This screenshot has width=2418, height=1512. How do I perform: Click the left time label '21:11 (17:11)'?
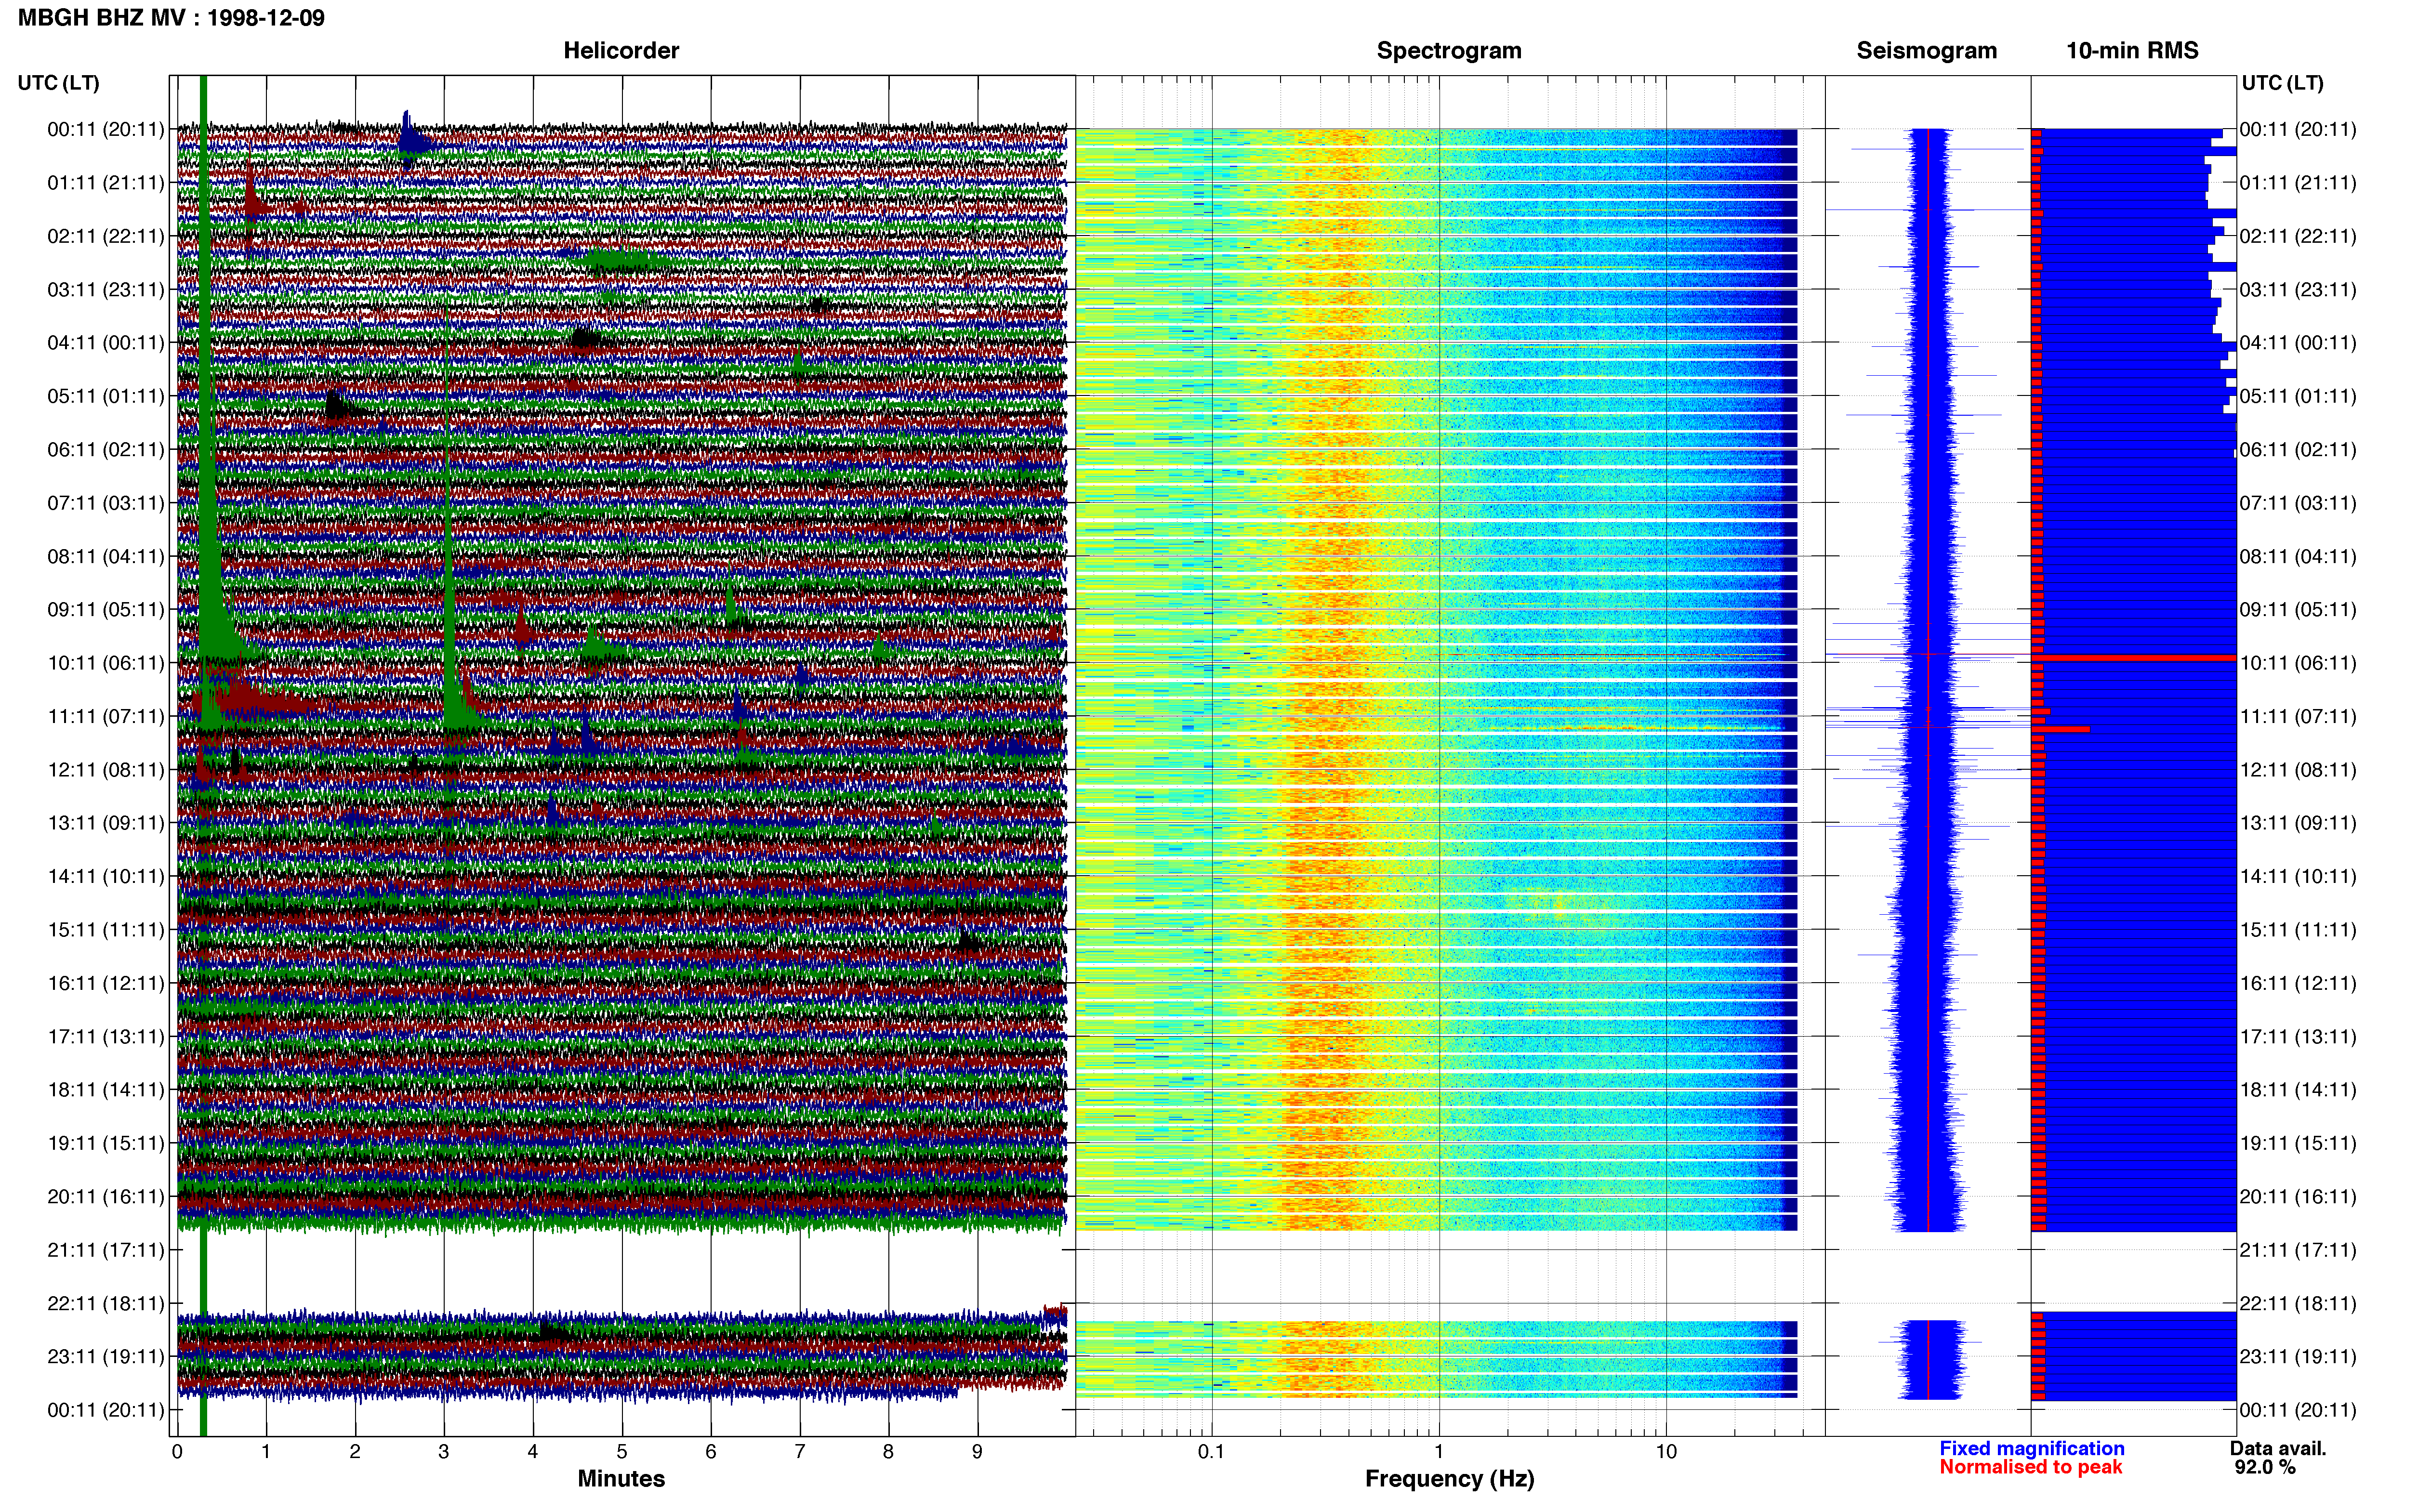click(x=106, y=1250)
